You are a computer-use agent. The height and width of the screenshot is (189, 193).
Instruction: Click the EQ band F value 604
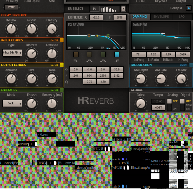[x=89, y=75]
